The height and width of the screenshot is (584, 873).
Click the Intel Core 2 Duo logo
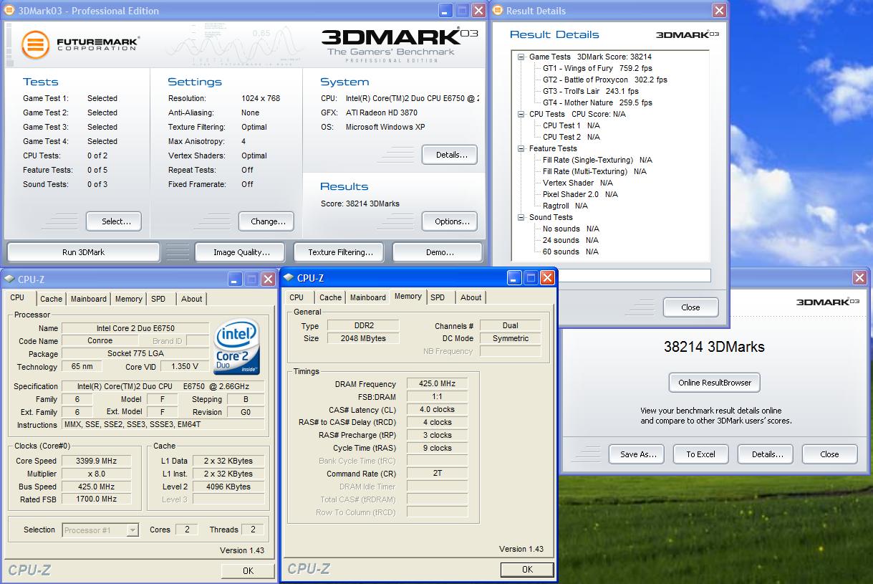coord(236,346)
